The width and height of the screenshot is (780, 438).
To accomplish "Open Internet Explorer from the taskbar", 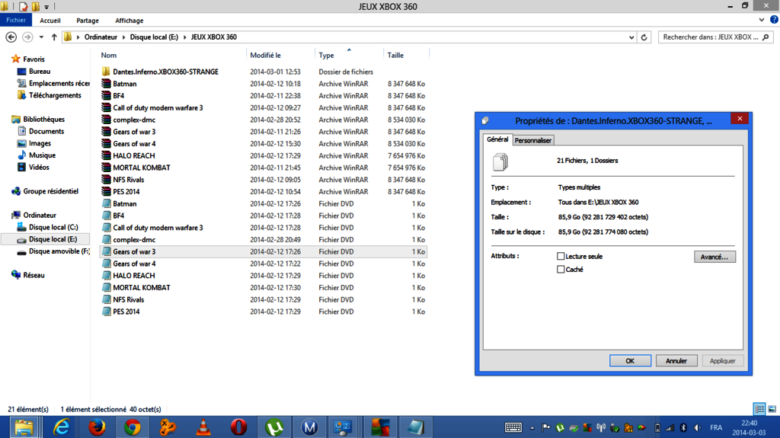I will [61, 427].
